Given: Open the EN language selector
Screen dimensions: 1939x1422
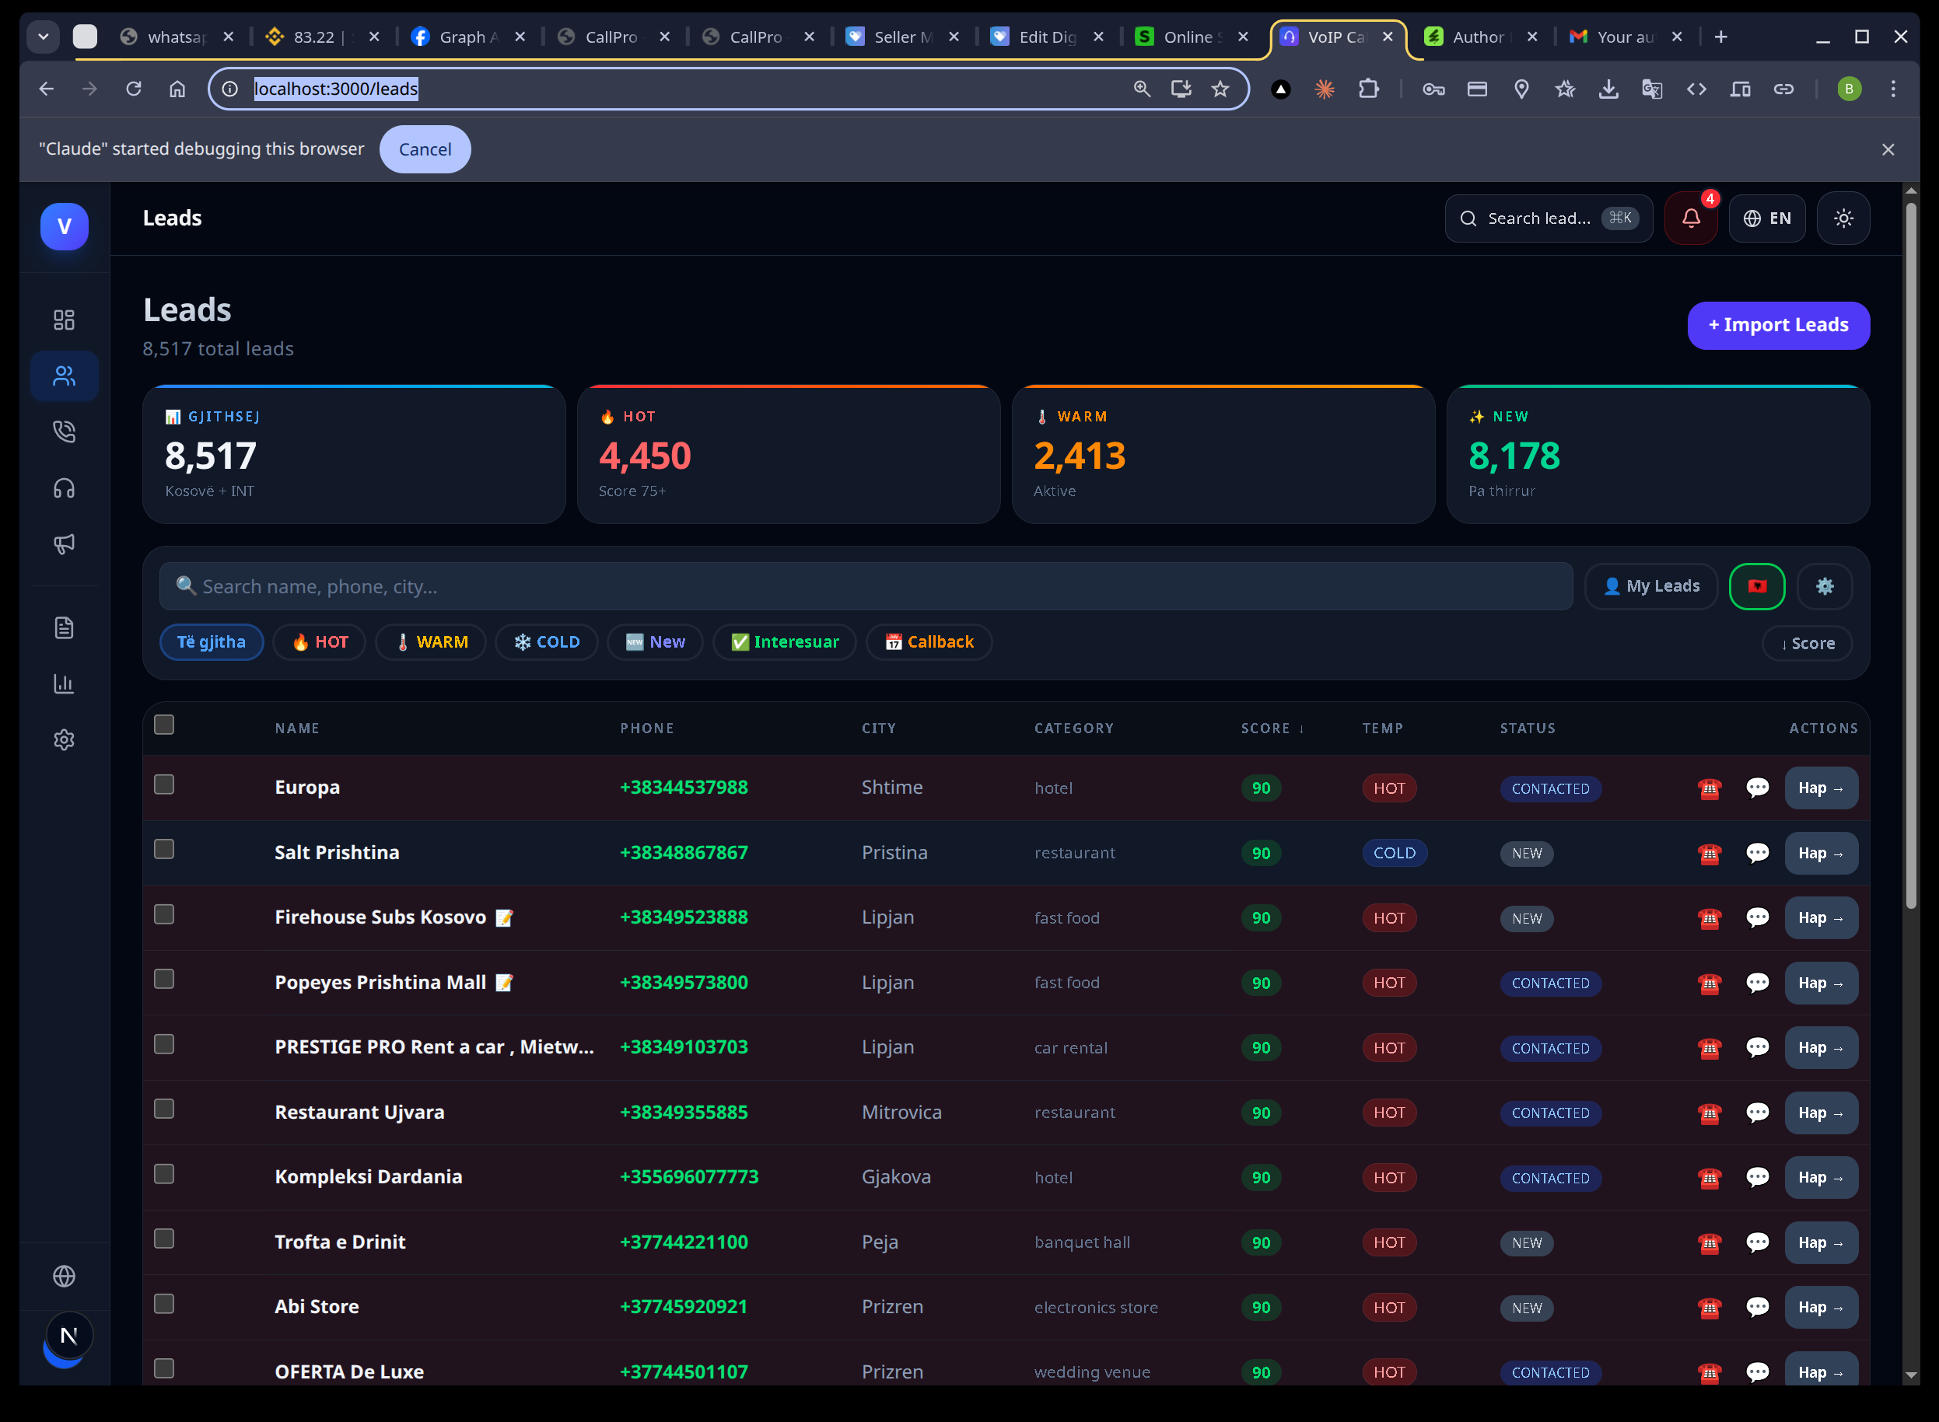Looking at the screenshot, I should coord(1767,218).
